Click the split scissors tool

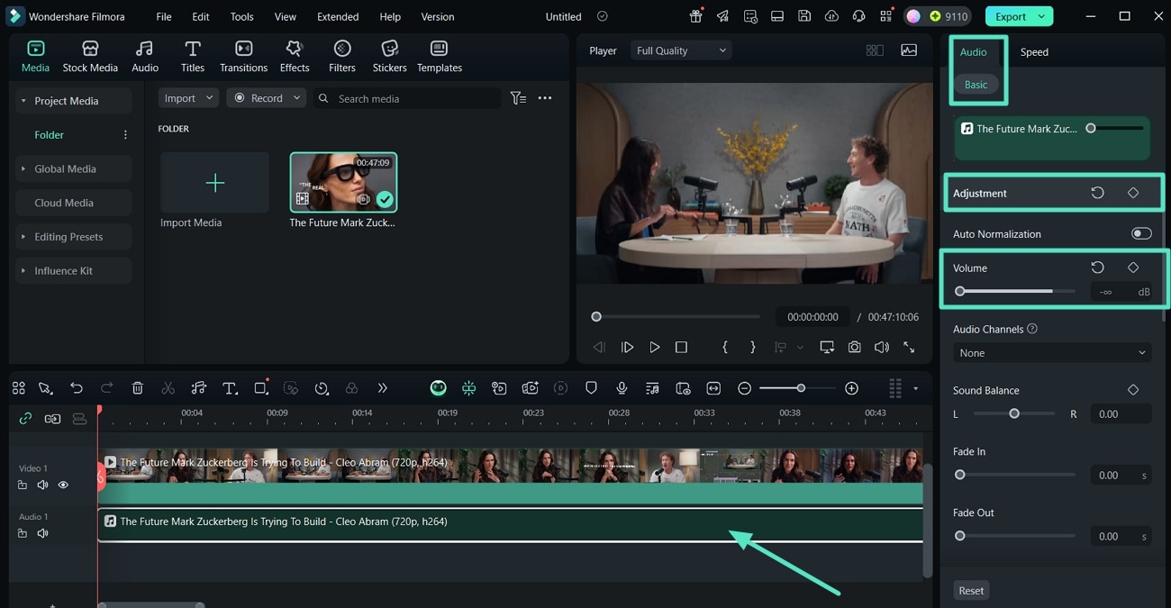[x=168, y=388]
